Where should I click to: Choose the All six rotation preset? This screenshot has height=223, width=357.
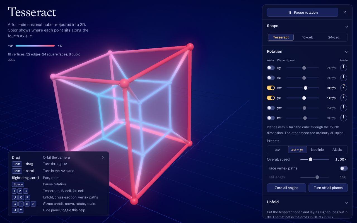337,150
